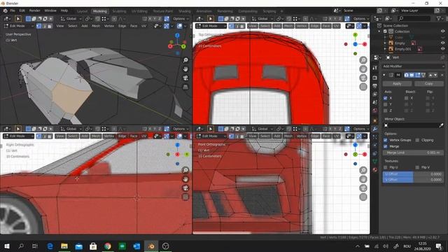Open the Window menu
This screenshot has height=252, width=448.
(x=50, y=10)
